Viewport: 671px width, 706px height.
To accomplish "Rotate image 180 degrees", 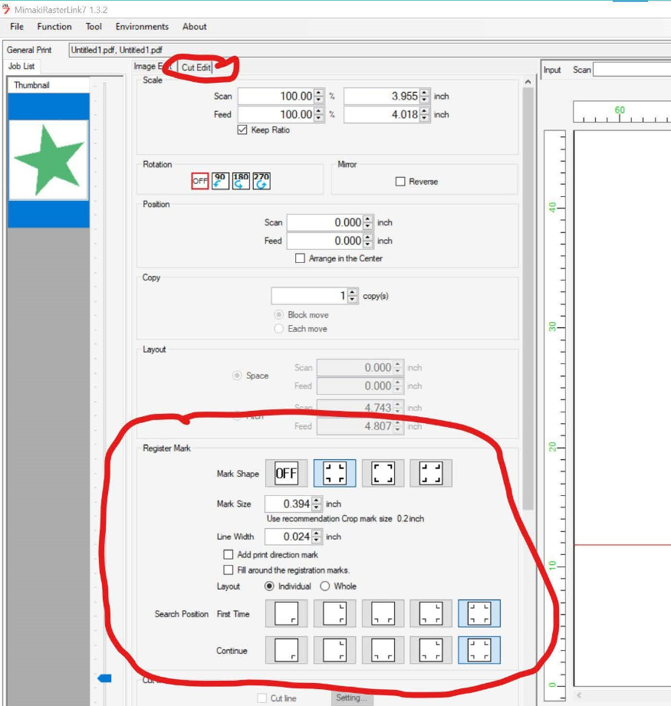I will [x=241, y=181].
